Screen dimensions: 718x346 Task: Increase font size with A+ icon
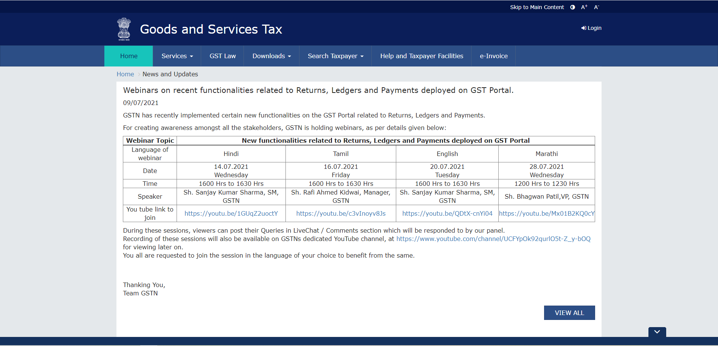pyautogui.click(x=584, y=7)
